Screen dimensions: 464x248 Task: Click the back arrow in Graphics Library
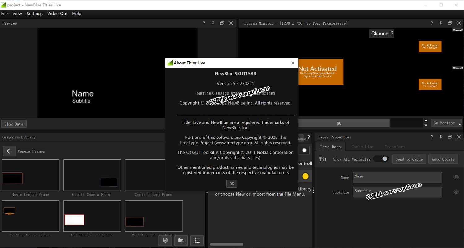point(9,151)
